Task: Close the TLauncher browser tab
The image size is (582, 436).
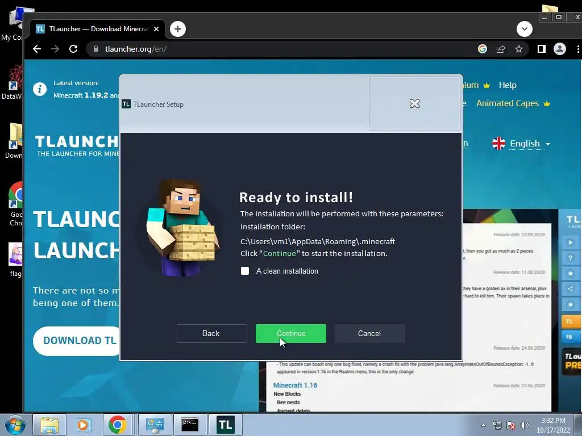Action: [156, 29]
